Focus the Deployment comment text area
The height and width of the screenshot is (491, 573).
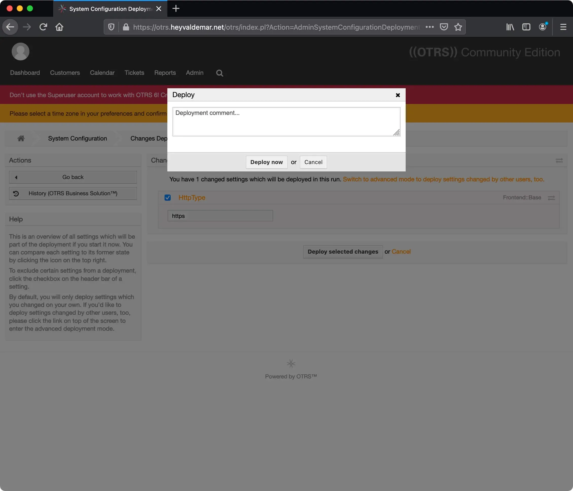[x=286, y=122]
